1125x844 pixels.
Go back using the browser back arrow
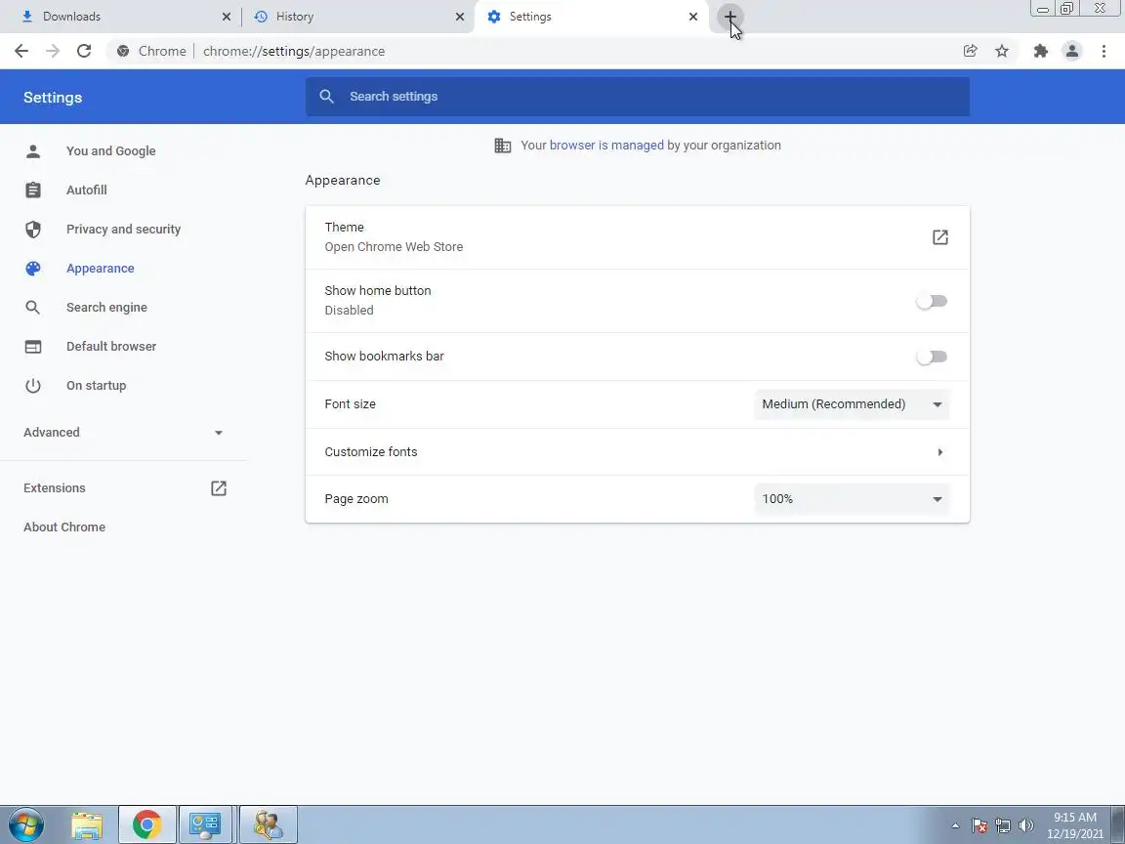[x=21, y=51]
